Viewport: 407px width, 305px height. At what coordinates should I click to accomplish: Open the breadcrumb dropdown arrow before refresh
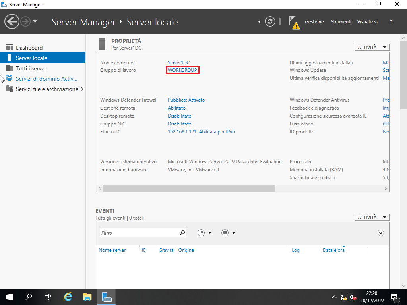pos(259,22)
